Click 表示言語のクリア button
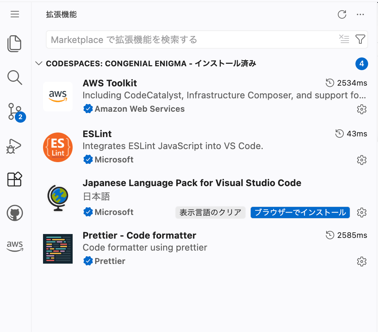 pyautogui.click(x=211, y=212)
